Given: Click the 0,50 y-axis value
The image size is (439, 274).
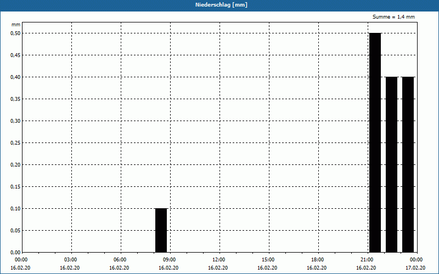Looking at the screenshot, I should click(x=15, y=33).
